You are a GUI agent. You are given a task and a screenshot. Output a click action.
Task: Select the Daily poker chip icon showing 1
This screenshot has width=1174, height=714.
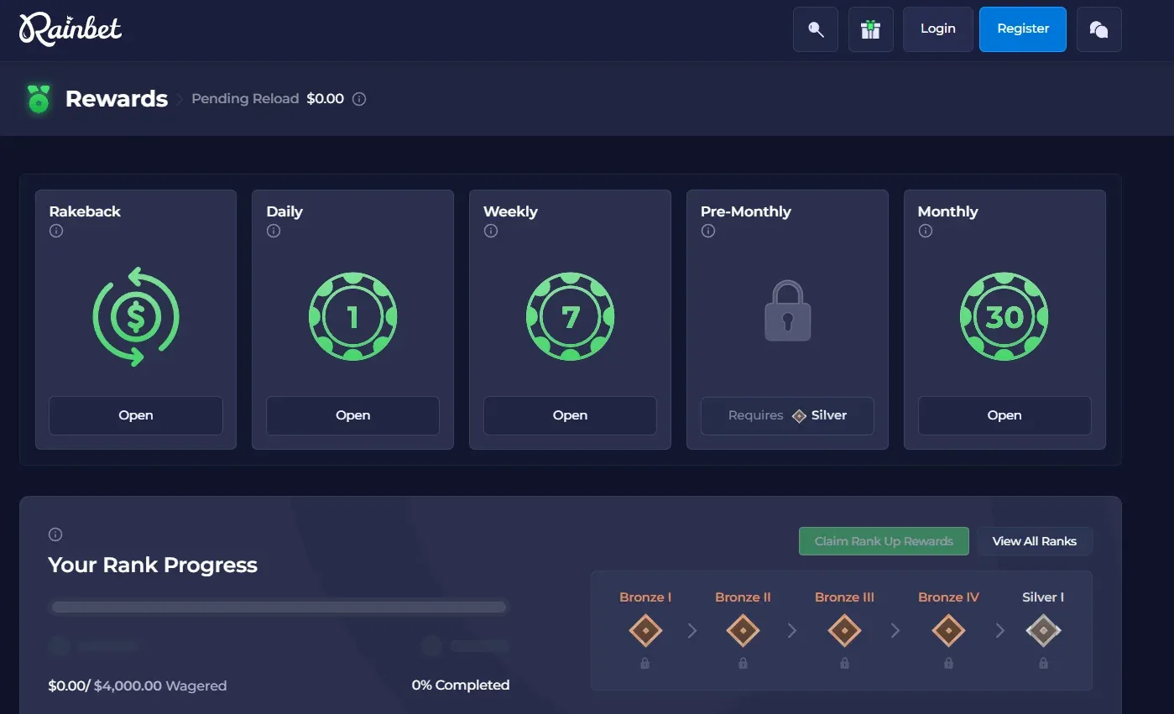[x=352, y=316]
